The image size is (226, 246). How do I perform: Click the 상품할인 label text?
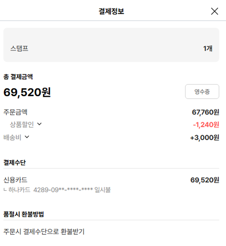(22, 124)
